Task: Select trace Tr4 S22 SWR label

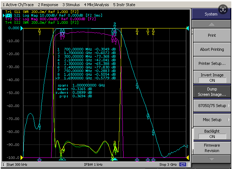Action: [x=42, y=23]
